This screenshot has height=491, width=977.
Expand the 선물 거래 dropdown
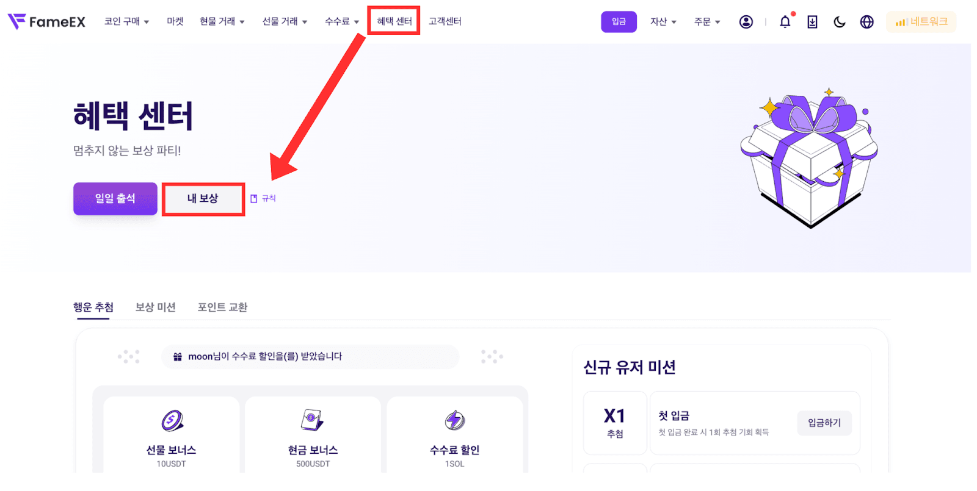tap(285, 21)
